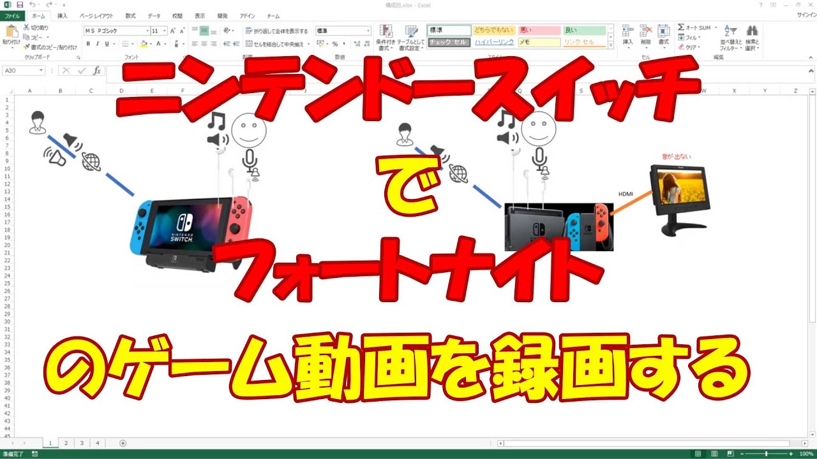The image size is (817, 459).
Task: Toggle Wrap Text (折り返して全体を表示する)
Action: [x=277, y=31]
